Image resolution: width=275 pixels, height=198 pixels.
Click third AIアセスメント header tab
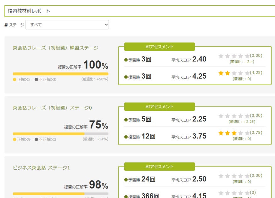tap(160, 167)
